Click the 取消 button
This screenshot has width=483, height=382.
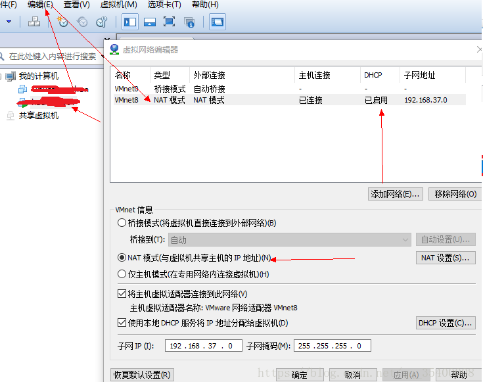(353, 375)
